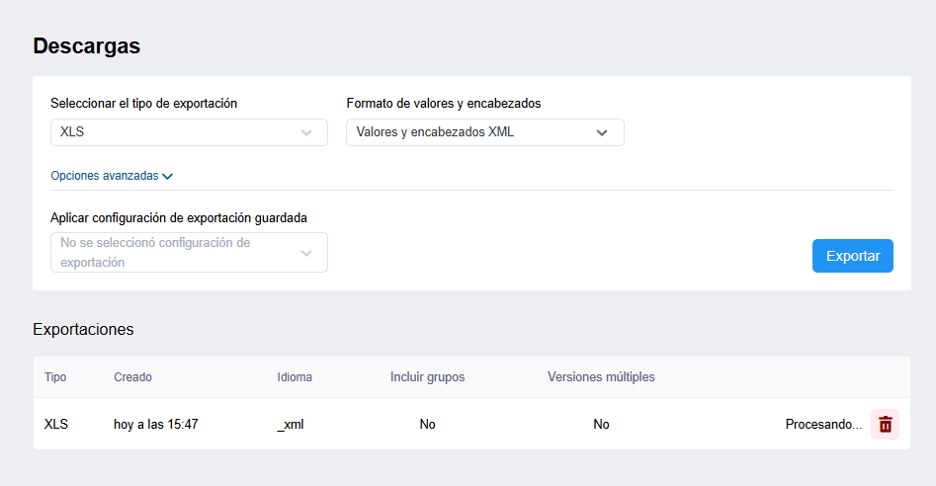Click the Exportar button
Image resolution: width=936 pixels, height=486 pixels.
pos(852,256)
